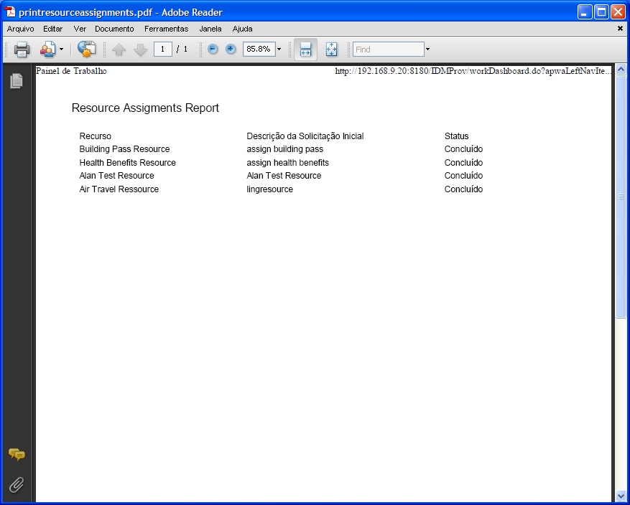This screenshot has width=630, height=505.
Task: Maximize the Adobe Reader window
Action: click(x=601, y=12)
